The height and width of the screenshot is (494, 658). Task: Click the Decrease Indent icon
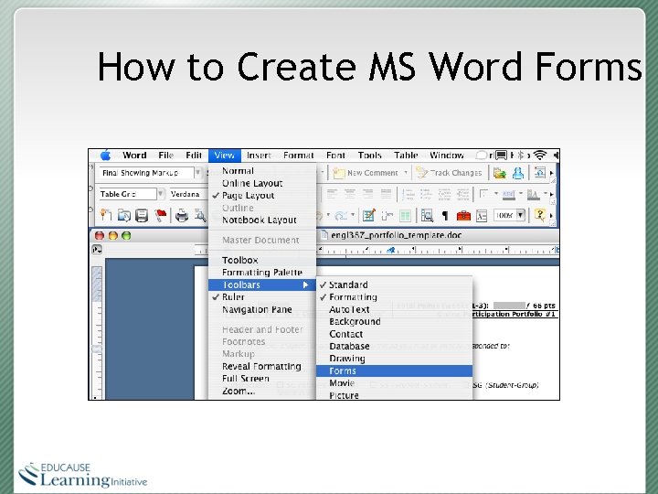point(444,194)
